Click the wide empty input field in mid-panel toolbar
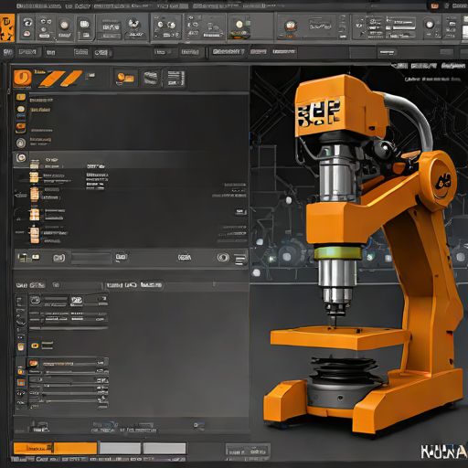Viewport: 468px width, 468px height. point(91,258)
